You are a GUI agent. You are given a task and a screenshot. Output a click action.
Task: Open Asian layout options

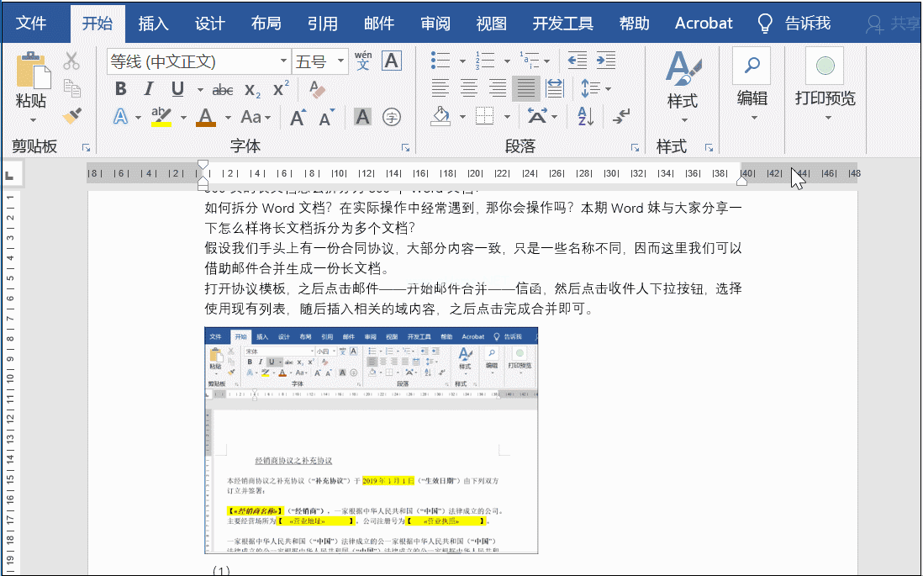point(541,116)
